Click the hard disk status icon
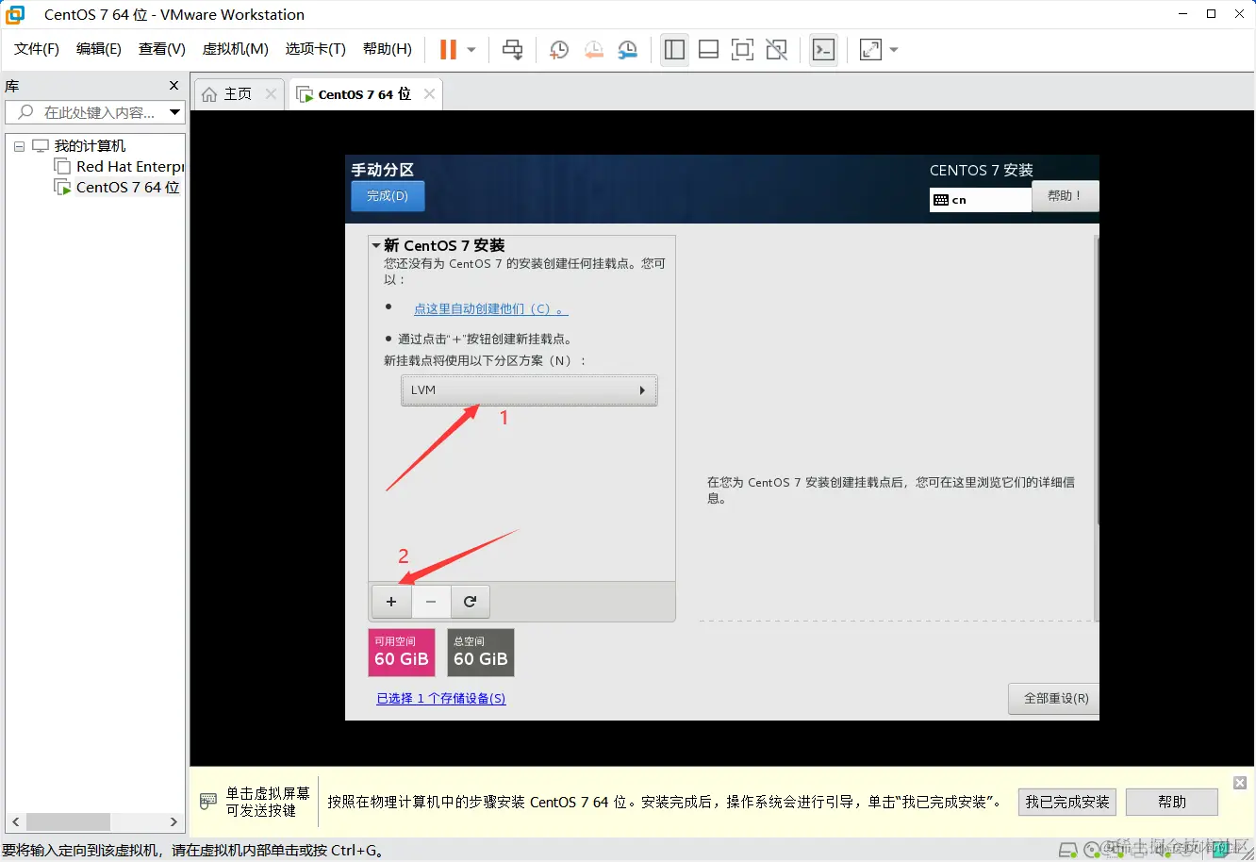Image resolution: width=1256 pixels, height=862 pixels. (x=1068, y=851)
